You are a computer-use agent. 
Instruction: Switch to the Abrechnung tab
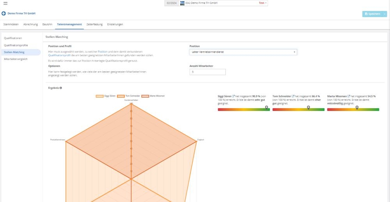pyautogui.click(x=30, y=24)
